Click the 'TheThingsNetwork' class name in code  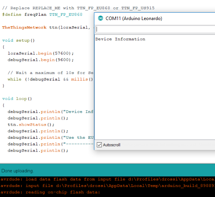click(x=24, y=27)
